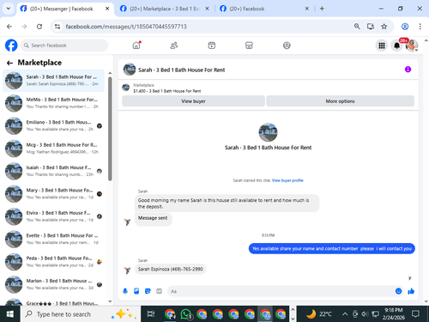Open MeMo chat in Marketplace list
429x322 pixels.
[53, 103]
